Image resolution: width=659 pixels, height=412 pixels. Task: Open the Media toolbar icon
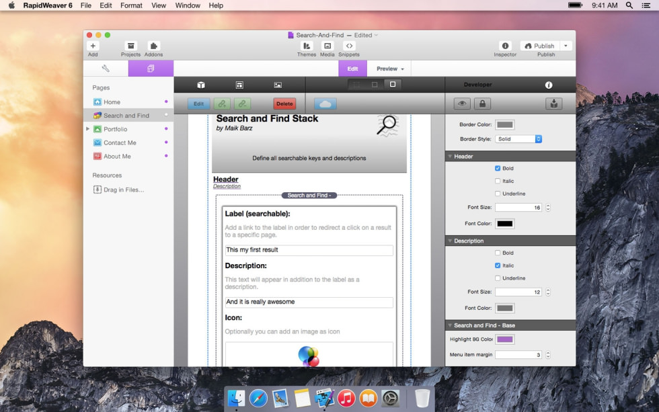coord(327,46)
